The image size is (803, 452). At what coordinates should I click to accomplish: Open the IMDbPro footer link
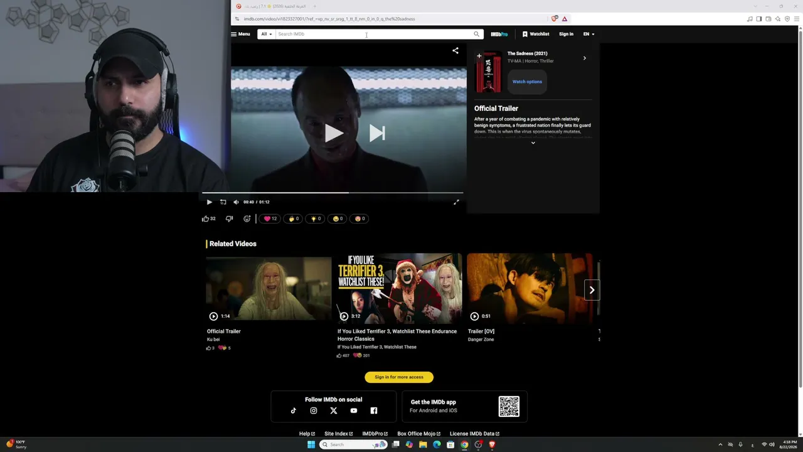[x=375, y=434]
